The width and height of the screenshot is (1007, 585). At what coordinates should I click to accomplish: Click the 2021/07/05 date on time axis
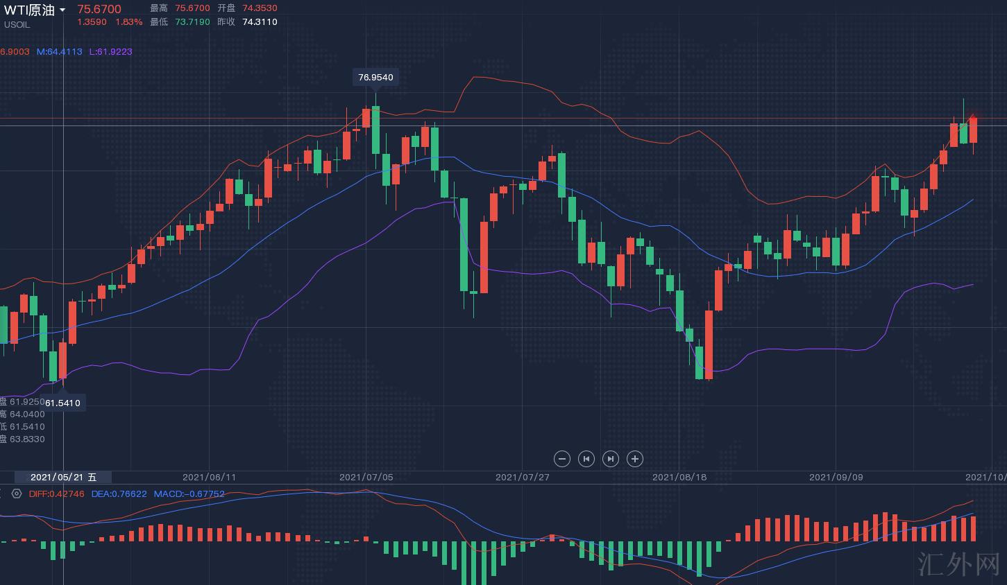(366, 478)
